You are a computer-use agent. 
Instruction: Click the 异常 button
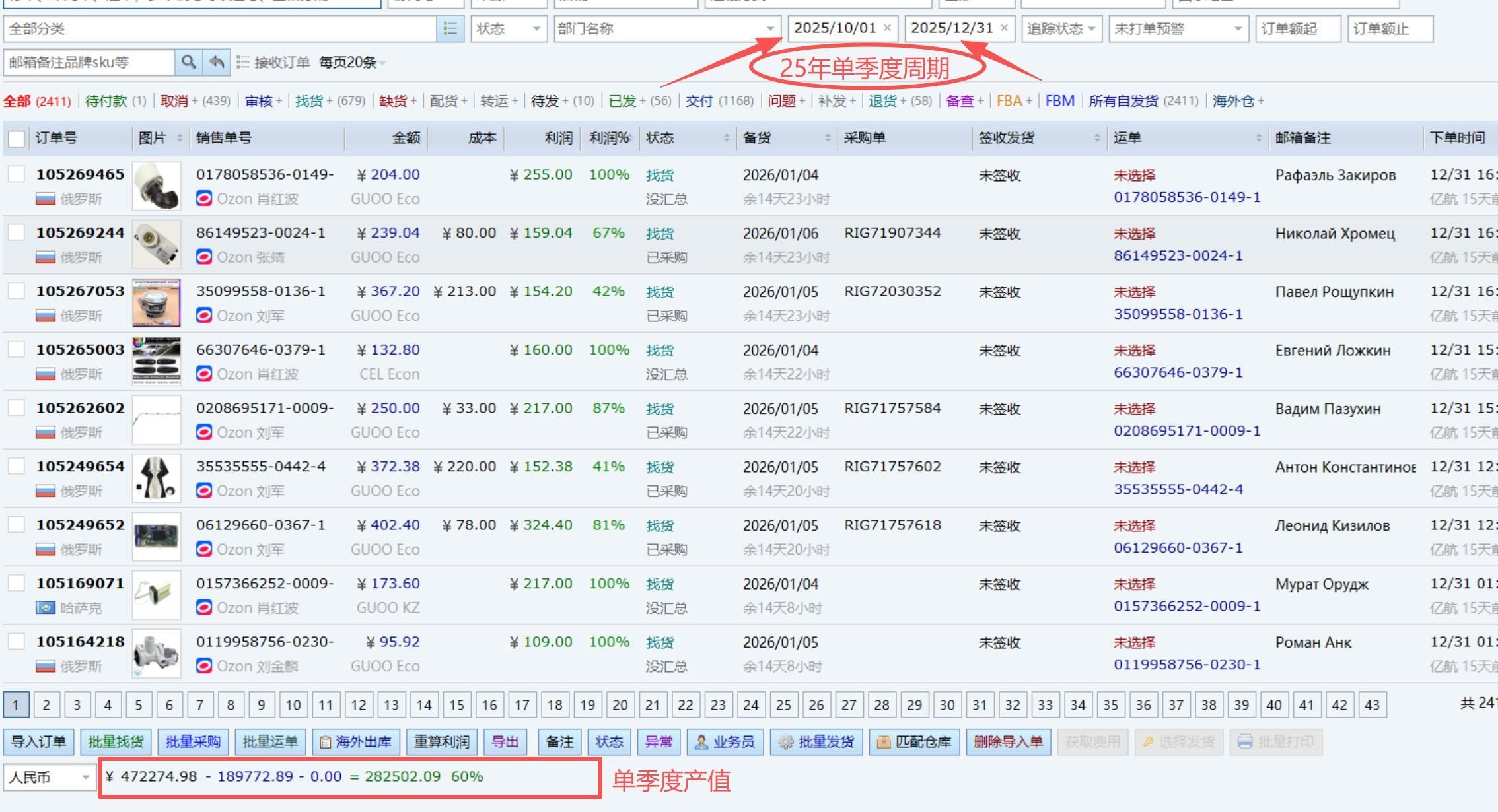coord(659,742)
